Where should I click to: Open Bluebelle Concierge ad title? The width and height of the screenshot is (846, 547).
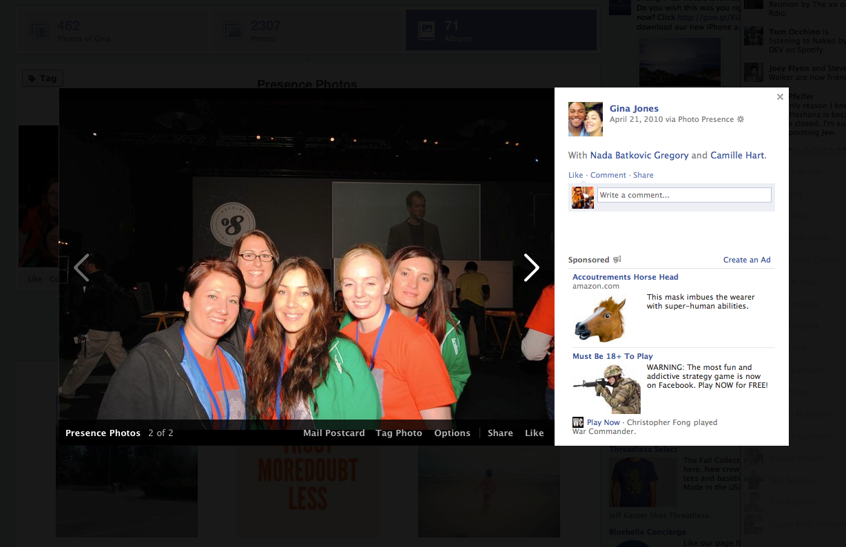click(x=648, y=532)
